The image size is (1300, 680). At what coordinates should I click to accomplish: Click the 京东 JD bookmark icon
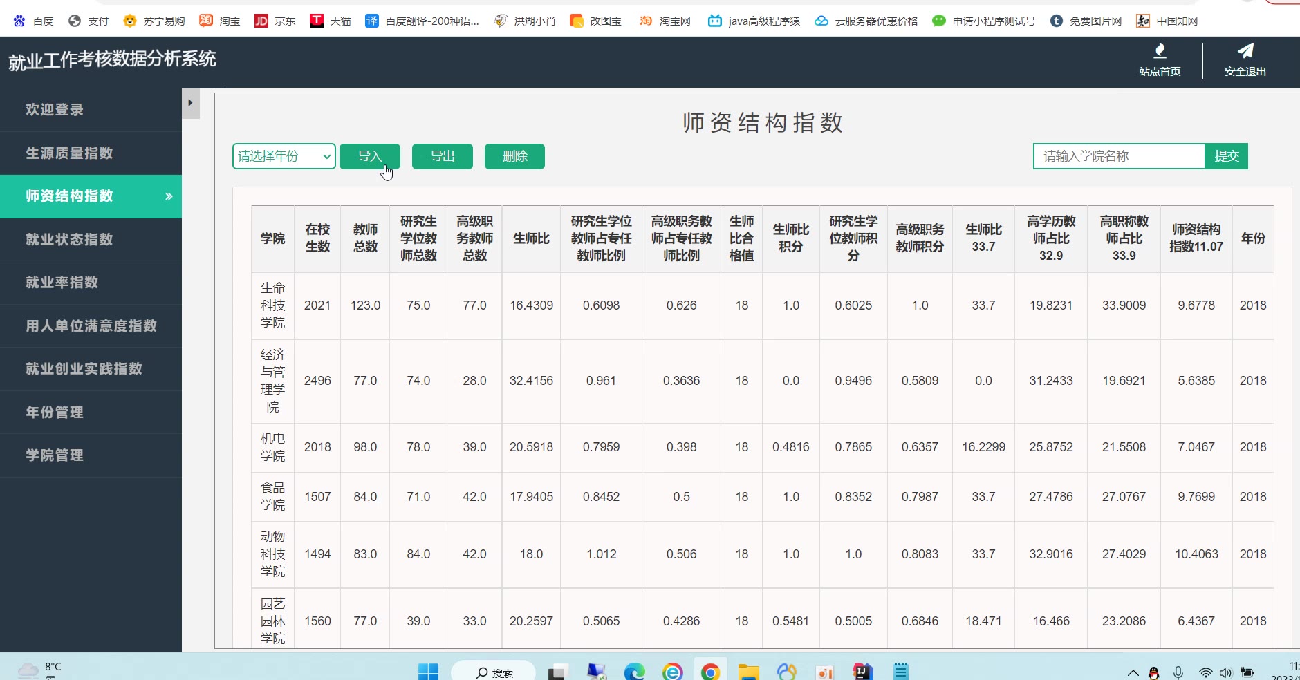coord(261,21)
